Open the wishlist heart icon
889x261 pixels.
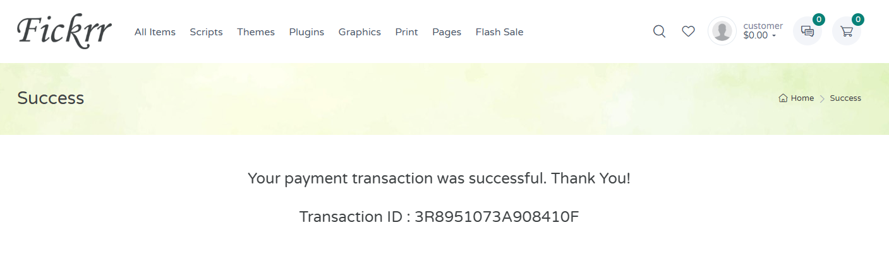688,32
